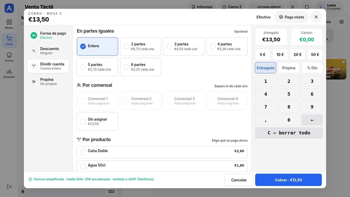
Task: Click C — borrar todo on keypad
Action: [289, 133]
